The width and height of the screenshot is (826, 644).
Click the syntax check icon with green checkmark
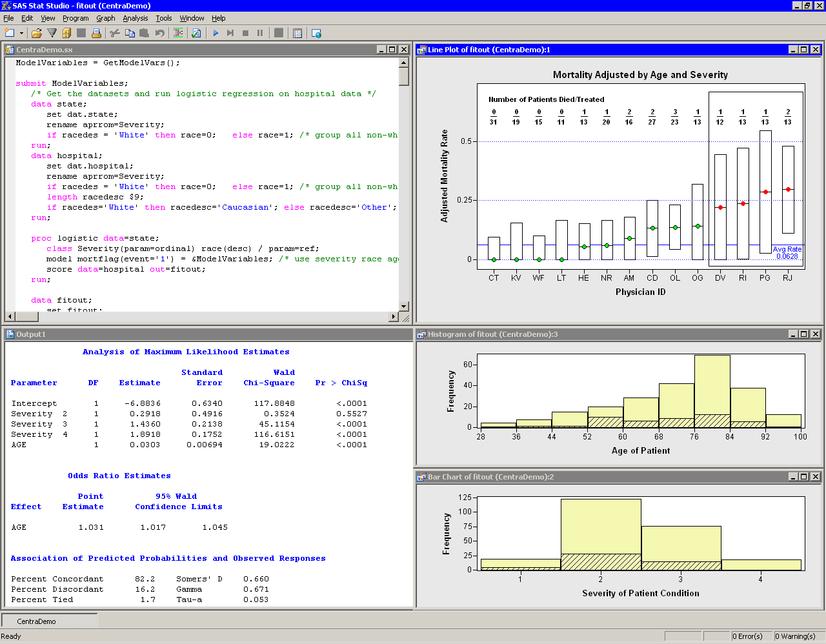[x=196, y=33]
